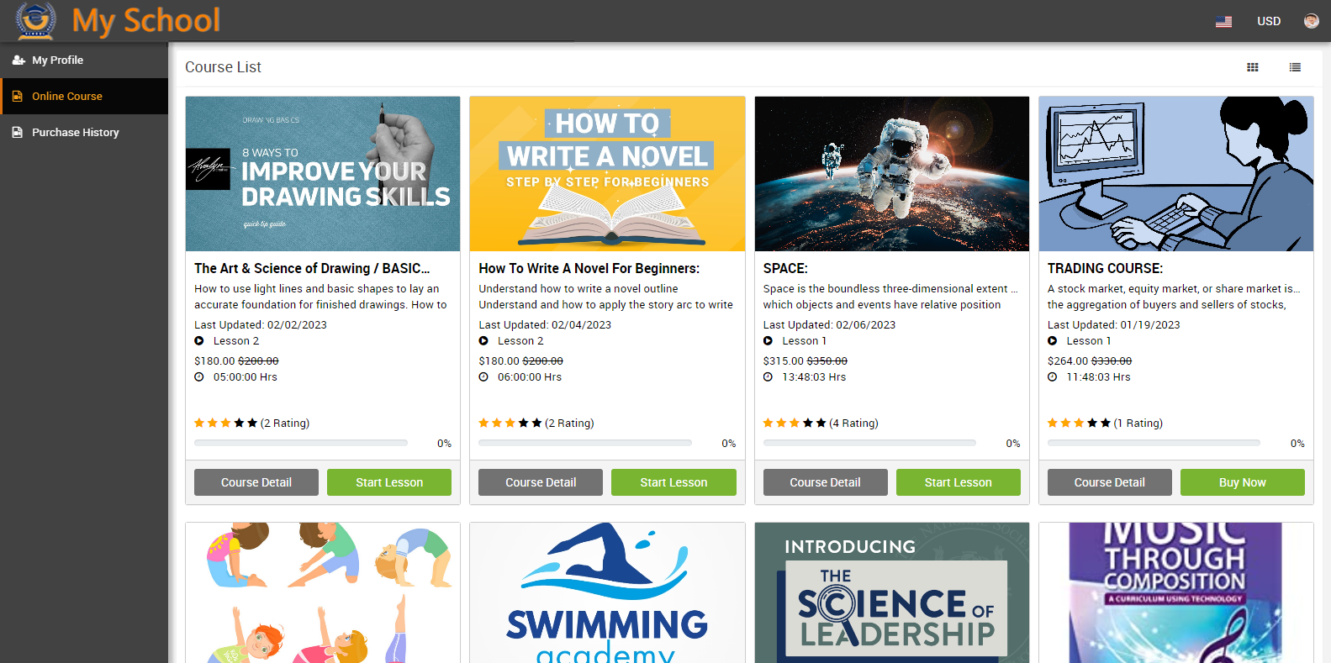Open My Profile from sidebar
This screenshot has height=663, width=1331.
[57, 61]
